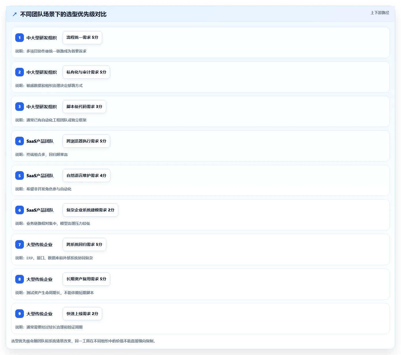
Task: Select the number 1 badge
Action: (20, 38)
